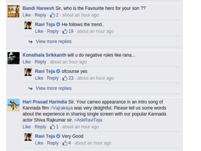Image resolution: width=201 pixels, height=151 pixels.
Task: Click verified badge next to "He follows the trend"
Action: (58, 25)
